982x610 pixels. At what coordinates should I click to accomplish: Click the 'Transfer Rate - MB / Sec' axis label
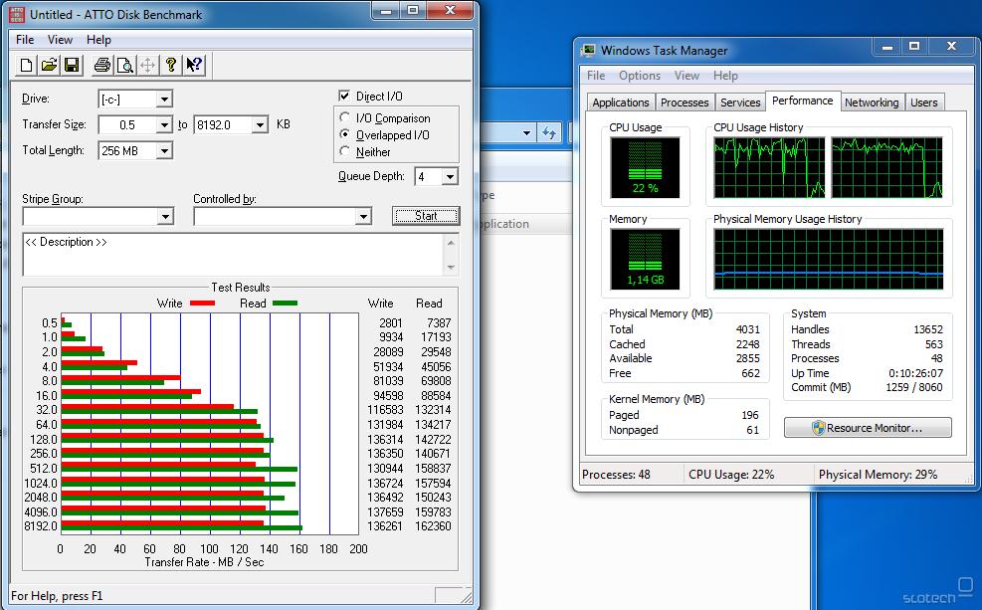tap(204, 562)
